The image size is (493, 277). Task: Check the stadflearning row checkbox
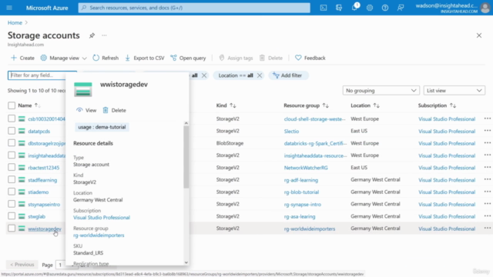12,179
